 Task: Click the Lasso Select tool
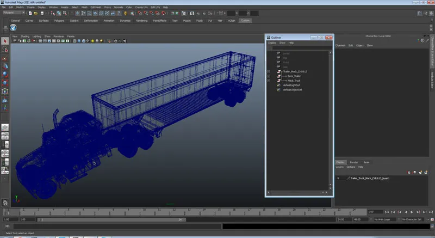pyautogui.click(x=5, y=50)
